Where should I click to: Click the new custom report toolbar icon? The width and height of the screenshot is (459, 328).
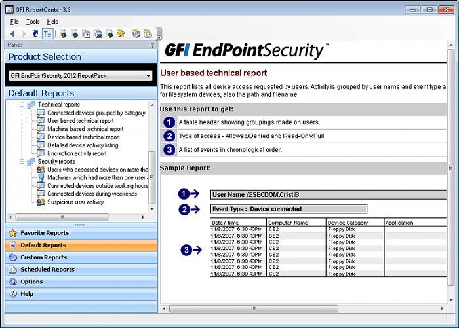(136, 34)
